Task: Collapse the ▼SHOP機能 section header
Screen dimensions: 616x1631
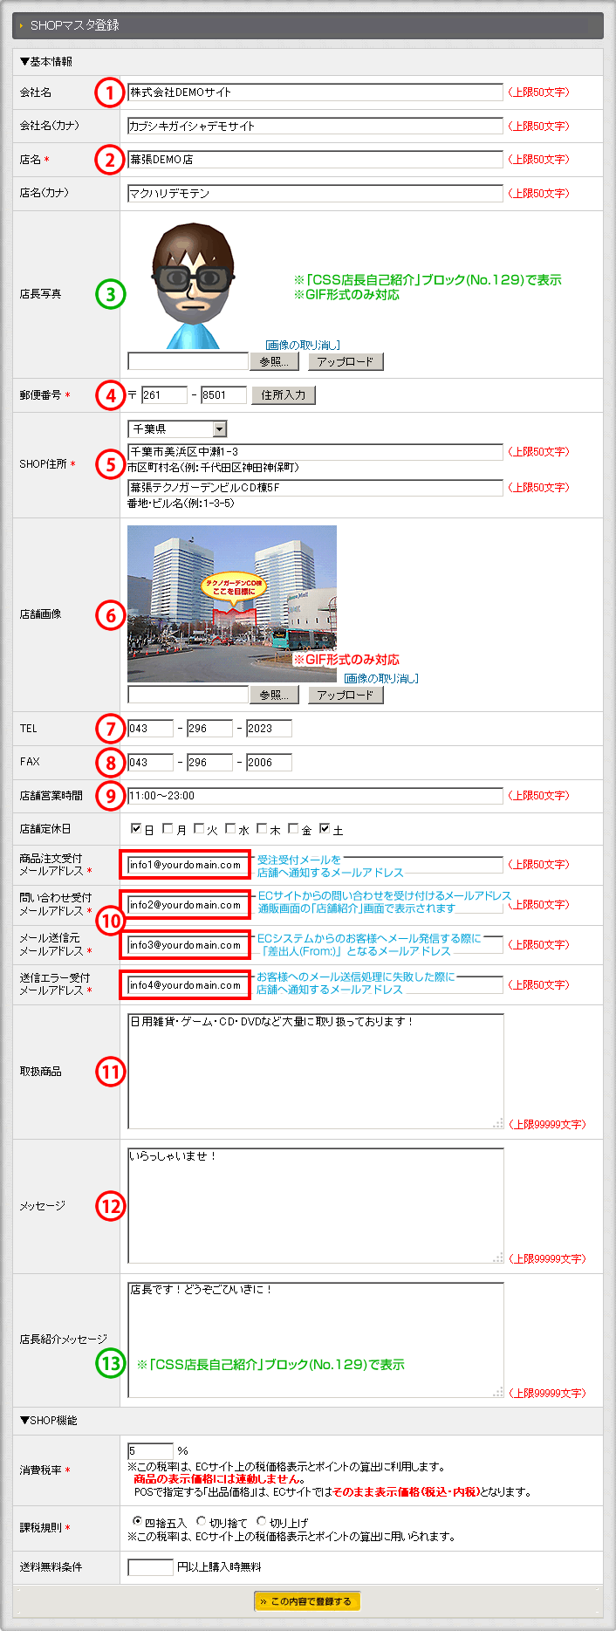Action: (48, 1421)
